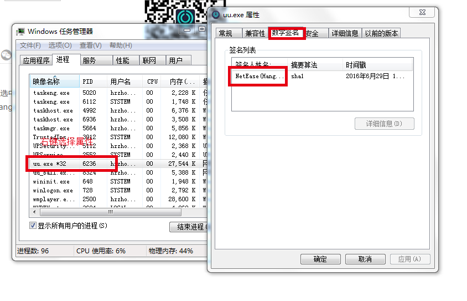The image size is (467, 301).
Task: Click the 物理内存: 44% status entry
Action: coord(170,251)
